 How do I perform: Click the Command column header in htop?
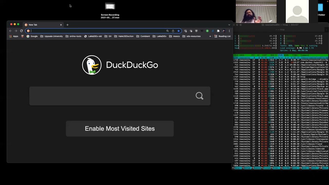click(x=305, y=55)
